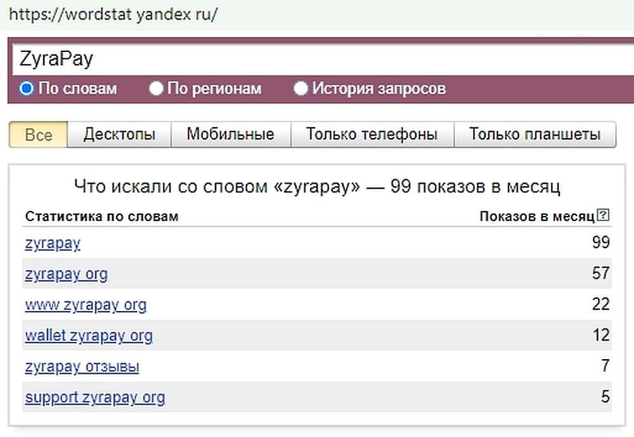Open the "zyrapay" keyword link
This screenshot has width=634, height=437.
(x=53, y=243)
